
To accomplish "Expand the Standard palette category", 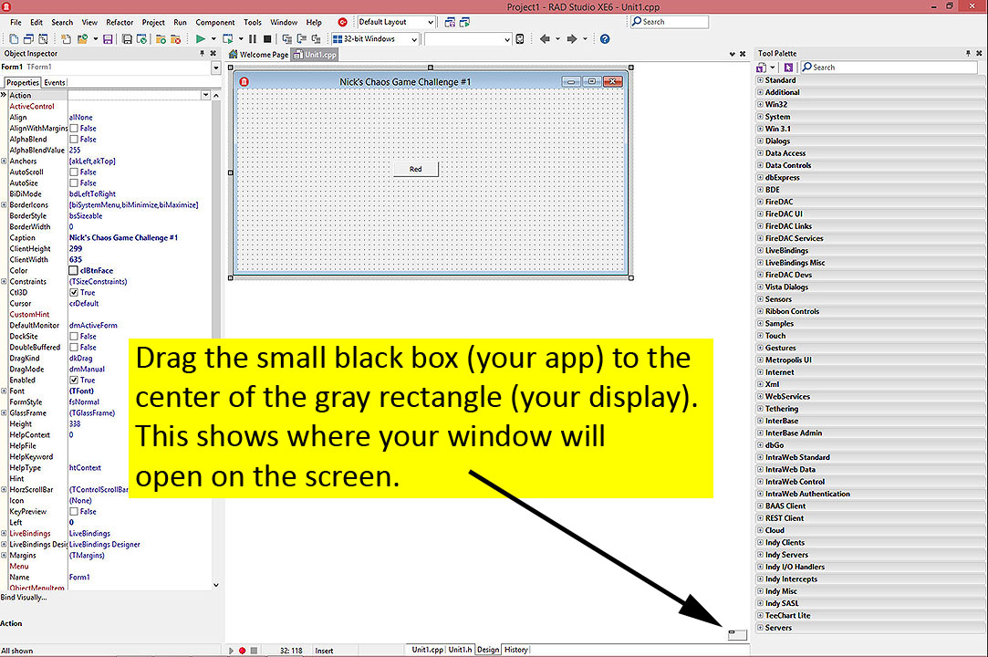I will 760,80.
